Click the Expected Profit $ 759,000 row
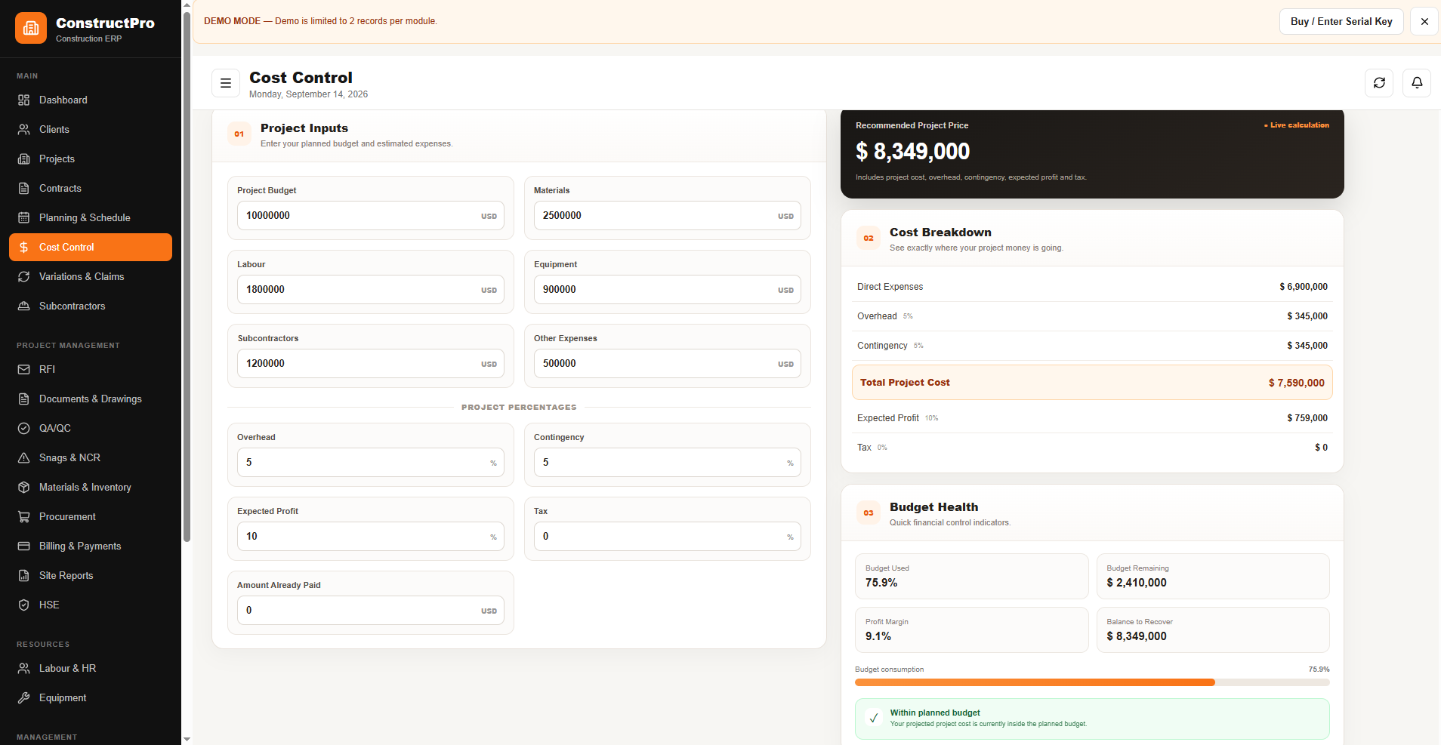1441x745 pixels. tap(1092, 418)
